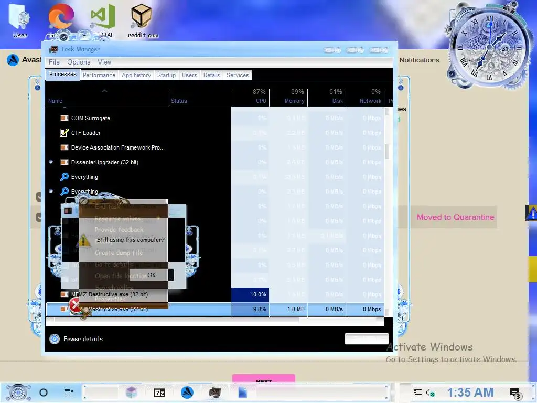This screenshot has width=537, height=403.
Task: Open Cortana circle on the taskbar
Action: pos(44,393)
